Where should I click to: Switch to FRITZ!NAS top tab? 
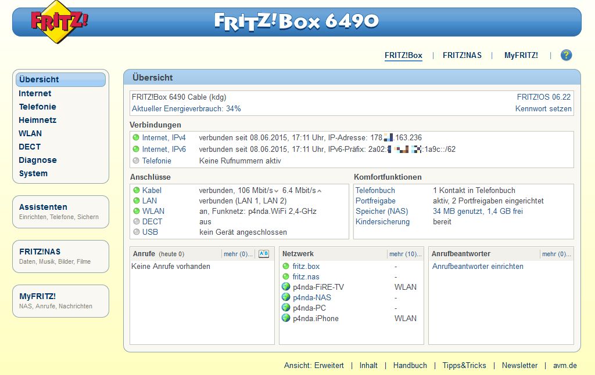(x=462, y=55)
